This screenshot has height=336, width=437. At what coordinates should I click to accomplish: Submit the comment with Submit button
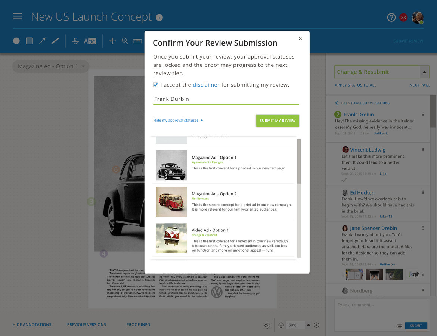click(x=416, y=326)
